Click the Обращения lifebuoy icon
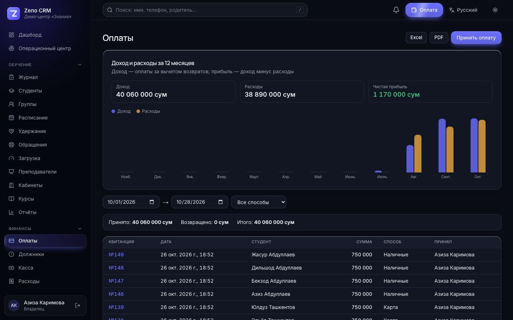This screenshot has height=320, width=513. click(11, 145)
